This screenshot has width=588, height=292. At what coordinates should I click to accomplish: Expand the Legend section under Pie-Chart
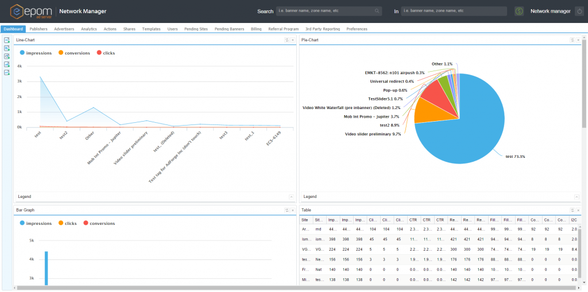577,197
